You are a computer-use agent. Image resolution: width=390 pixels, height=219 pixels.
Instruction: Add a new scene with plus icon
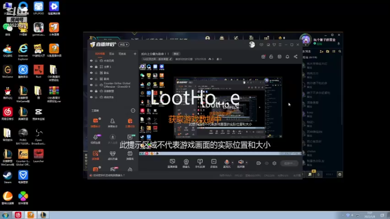[x=135, y=54]
